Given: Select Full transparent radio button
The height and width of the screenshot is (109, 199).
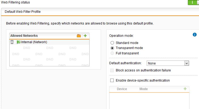Looking at the screenshot, I should (x=112, y=53).
